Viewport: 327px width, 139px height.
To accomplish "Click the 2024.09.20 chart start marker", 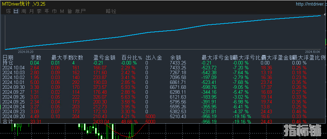I will 26,52.
